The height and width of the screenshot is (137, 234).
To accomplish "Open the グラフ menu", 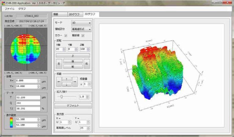I will [x=22, y=8].
